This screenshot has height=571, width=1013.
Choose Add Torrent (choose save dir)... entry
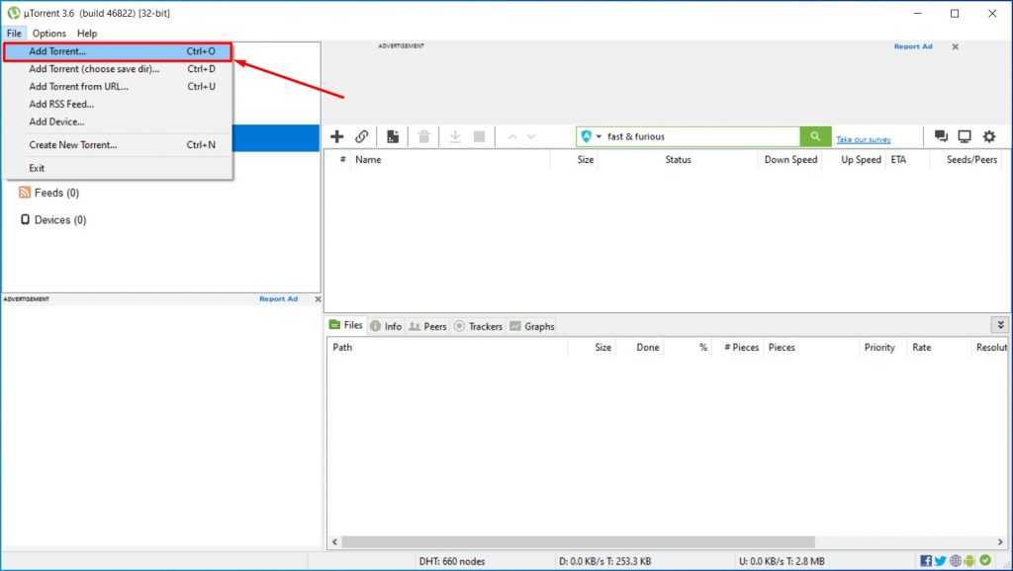tap(117, 68)
